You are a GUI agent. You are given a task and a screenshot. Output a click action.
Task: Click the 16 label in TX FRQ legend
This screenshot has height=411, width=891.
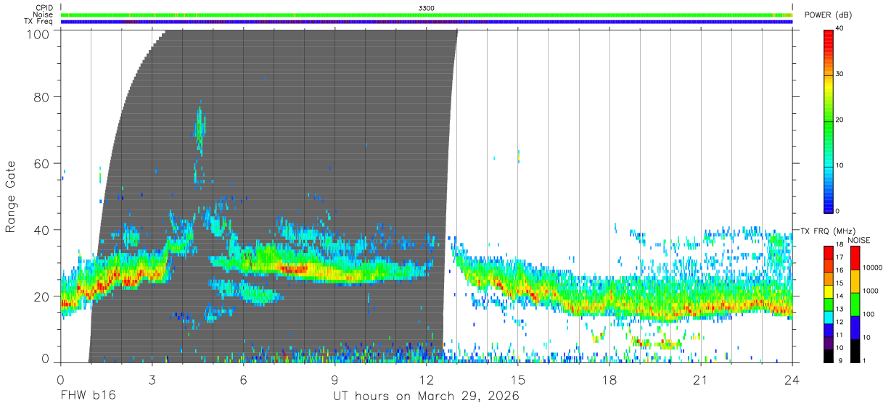pyautogui.click(x=841, y=270)
